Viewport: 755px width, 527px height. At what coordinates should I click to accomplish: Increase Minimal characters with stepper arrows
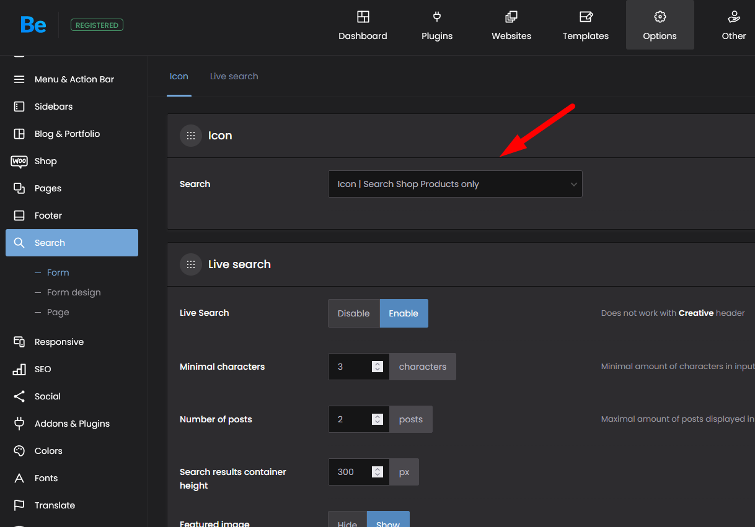pyautogui.click(x=377, y=364)
